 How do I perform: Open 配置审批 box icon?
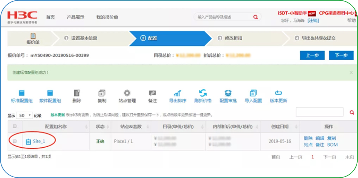click(228, 93)
